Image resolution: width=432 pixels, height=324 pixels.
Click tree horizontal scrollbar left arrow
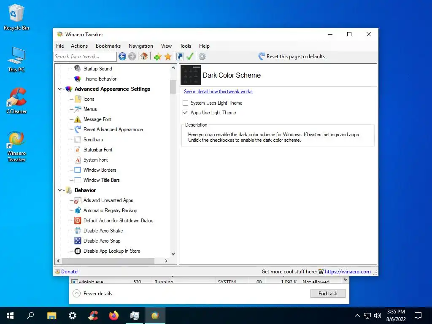[x=58, y=261]
